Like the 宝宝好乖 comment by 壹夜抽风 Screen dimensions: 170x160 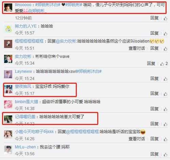[x=166, y=94]
